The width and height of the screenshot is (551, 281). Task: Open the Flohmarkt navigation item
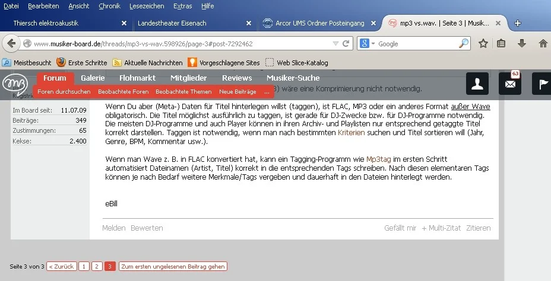(137, 78)
